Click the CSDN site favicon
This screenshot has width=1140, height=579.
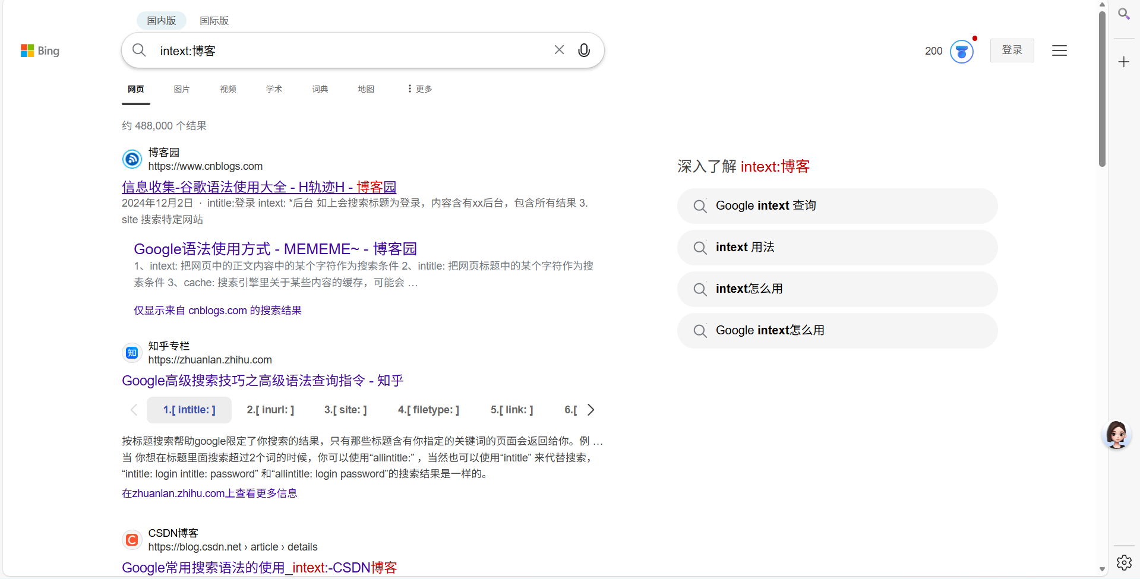pyautogui.click(x=132, y=540)
